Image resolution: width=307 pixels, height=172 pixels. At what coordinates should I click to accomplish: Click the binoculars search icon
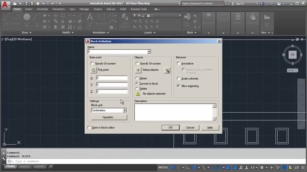(x=227, y=3)
